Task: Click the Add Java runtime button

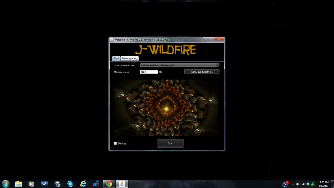Action: coord(202,72)
